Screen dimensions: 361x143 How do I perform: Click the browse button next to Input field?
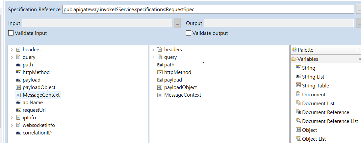[177, 23]
